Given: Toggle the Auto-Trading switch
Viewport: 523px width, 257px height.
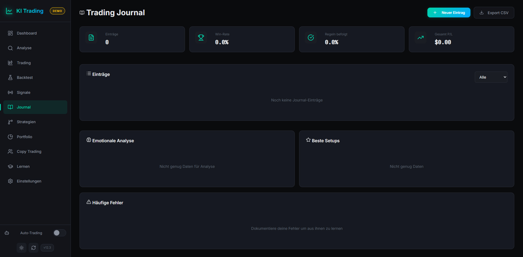Looking at the screenshot, I should point(59,233).
